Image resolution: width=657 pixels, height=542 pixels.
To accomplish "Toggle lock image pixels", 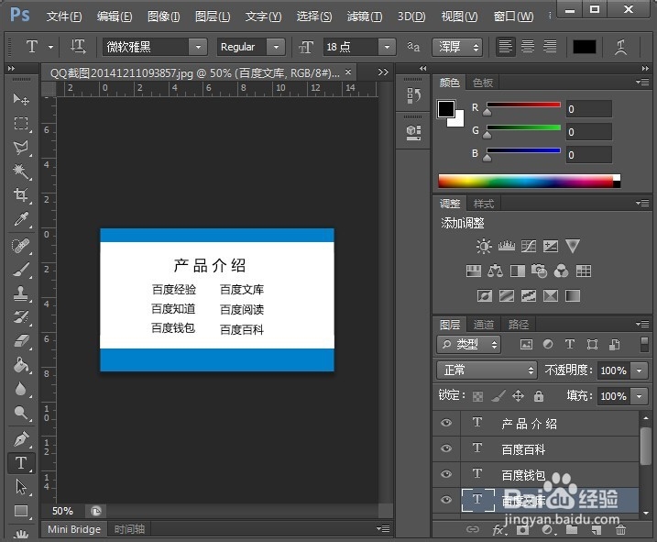I will [498, 395].
